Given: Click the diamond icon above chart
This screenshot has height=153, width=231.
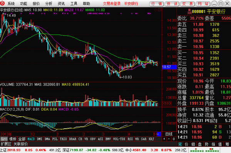Looking at the screenshot, I should [x=156, y=10].
